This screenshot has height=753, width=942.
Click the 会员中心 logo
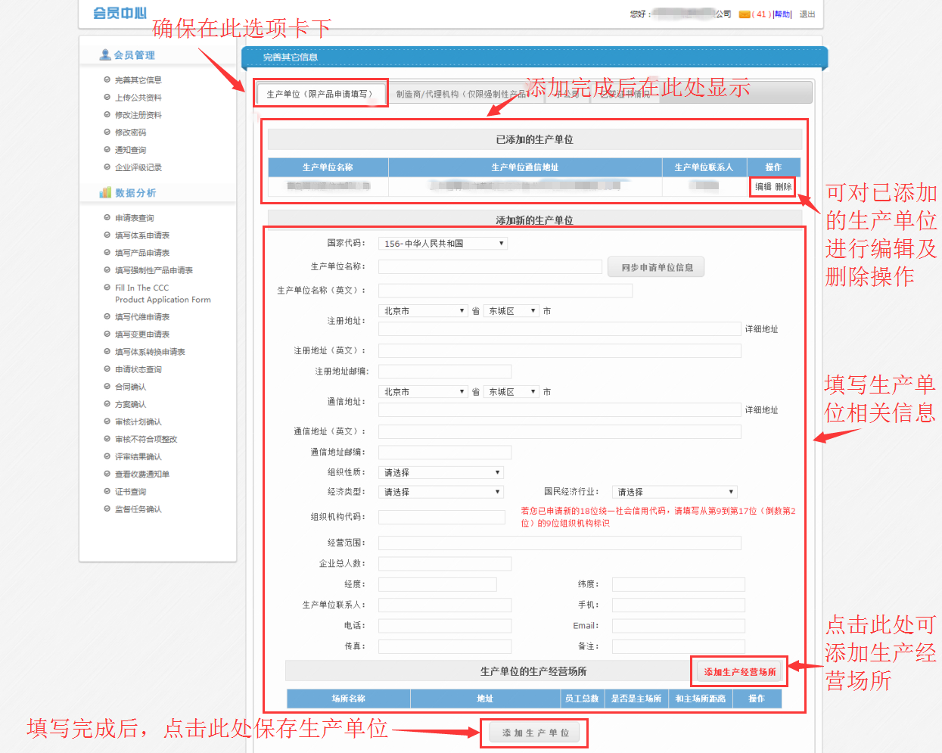tap(120, 13)
